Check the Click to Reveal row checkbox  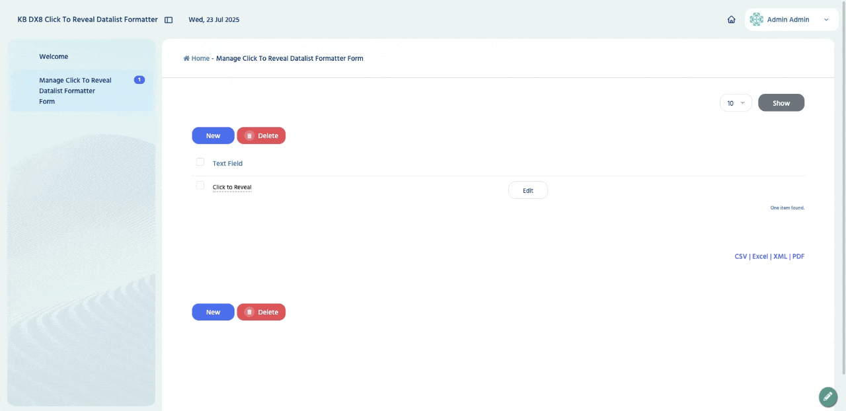(x=200, y=186)
